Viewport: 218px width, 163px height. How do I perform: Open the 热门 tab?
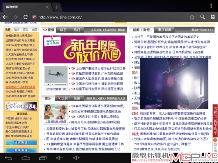point(77,30)
